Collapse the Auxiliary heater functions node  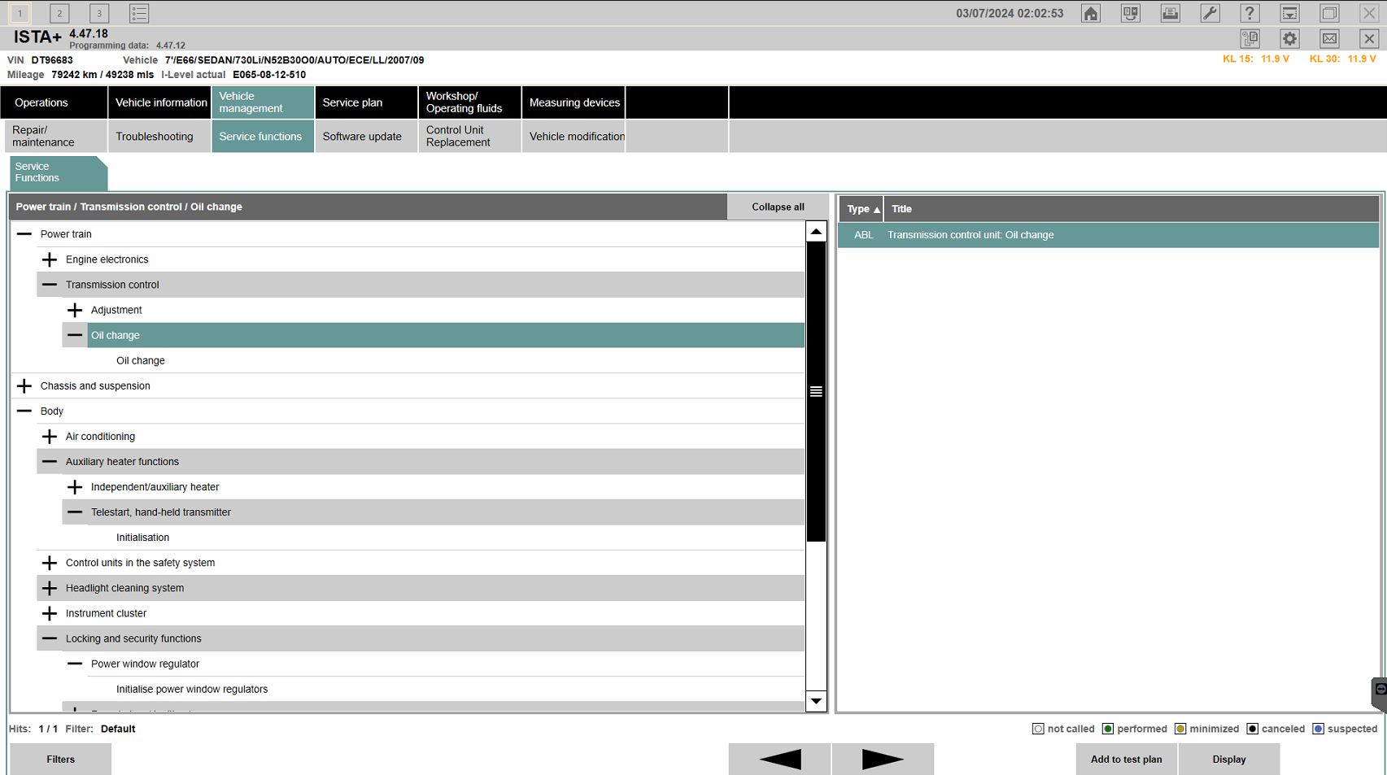pos(50,462)
